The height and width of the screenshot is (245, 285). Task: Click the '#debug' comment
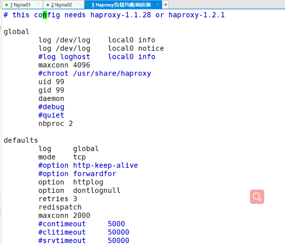pos(51,107)
